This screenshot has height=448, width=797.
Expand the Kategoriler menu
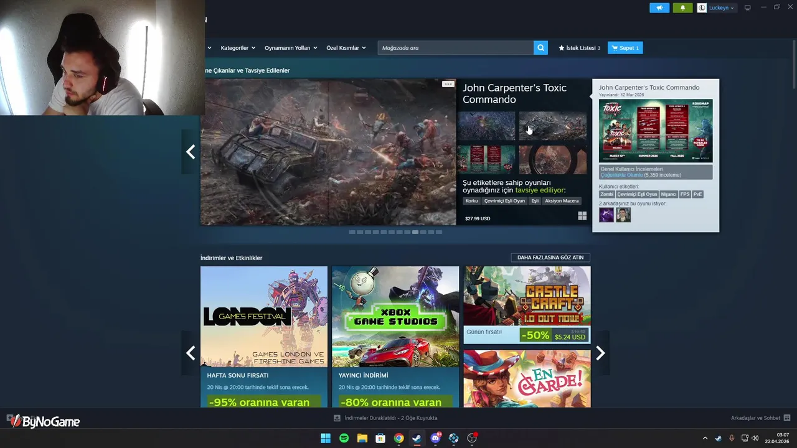[x=237, y=48]
